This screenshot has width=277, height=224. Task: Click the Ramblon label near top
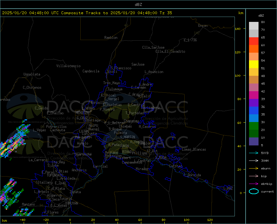[111, 38]
